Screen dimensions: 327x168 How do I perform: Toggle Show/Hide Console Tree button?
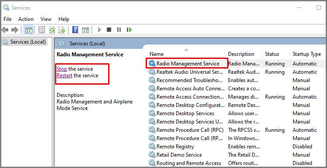click(x=29, y=30)
